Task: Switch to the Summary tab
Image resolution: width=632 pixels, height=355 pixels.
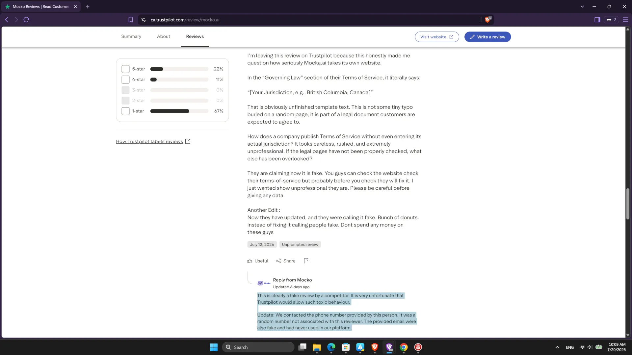Action: click(131, 36)
